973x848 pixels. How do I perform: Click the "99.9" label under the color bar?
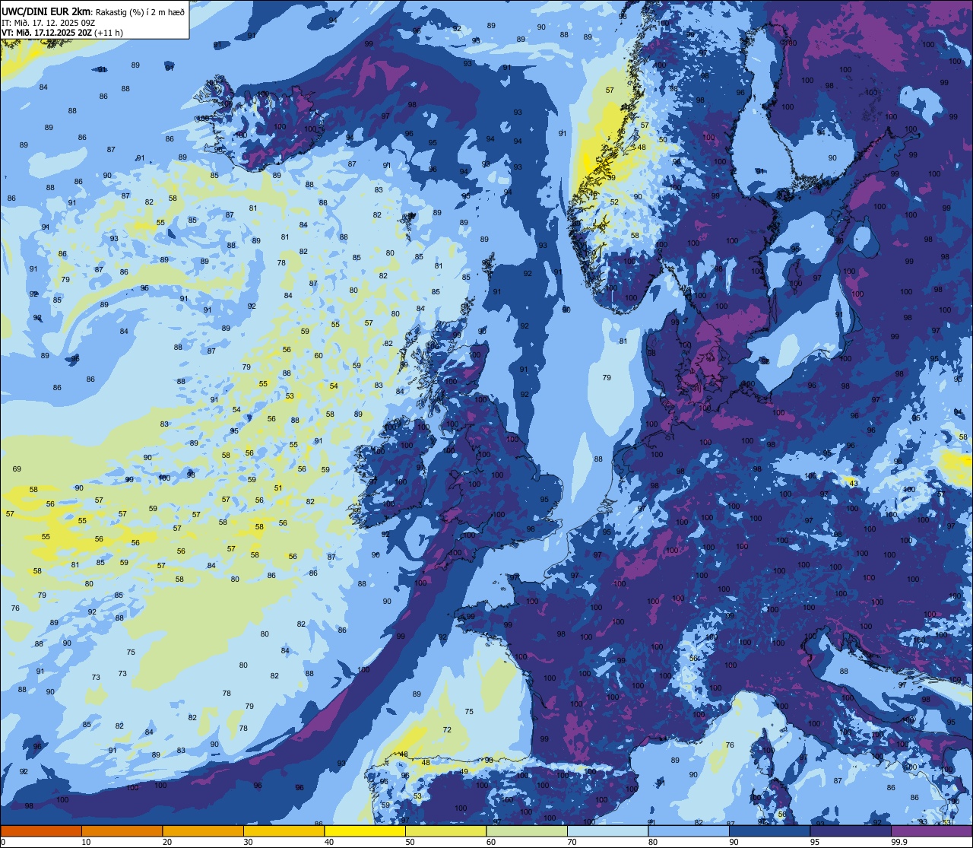click(899, 842)
